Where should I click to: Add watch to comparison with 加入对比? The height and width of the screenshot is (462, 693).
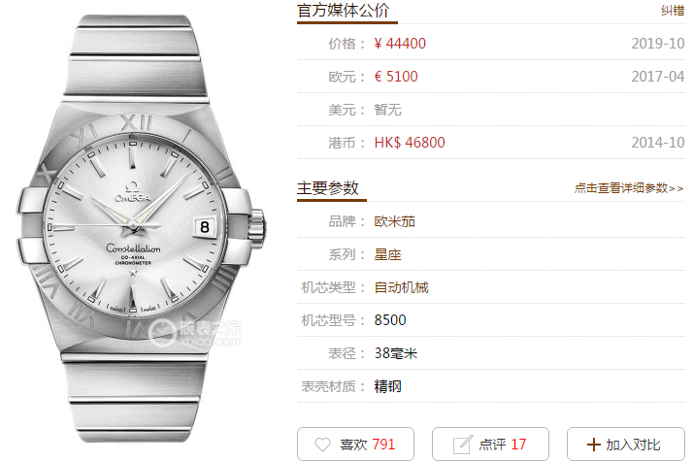click(626, 444)
